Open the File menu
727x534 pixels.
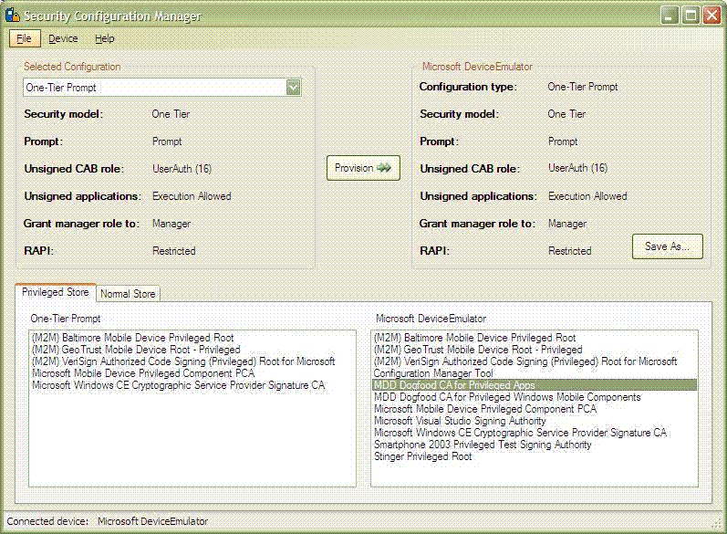click(x=24, y=38)
